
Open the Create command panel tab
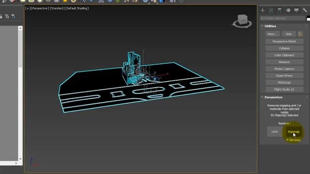[263, 10]
